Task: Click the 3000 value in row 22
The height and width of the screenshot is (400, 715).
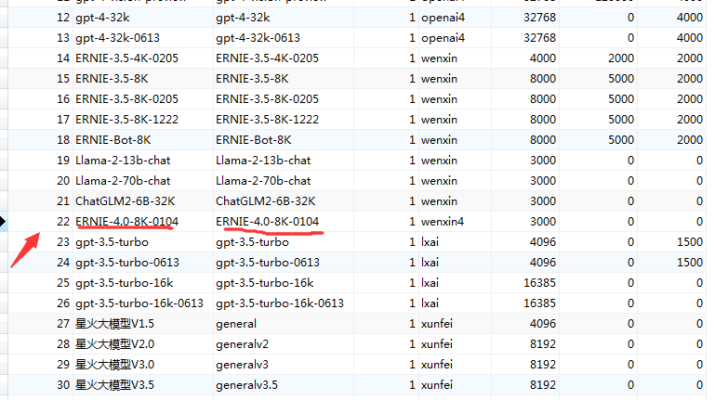Action: pyautogui.click(x=543, y=222)
